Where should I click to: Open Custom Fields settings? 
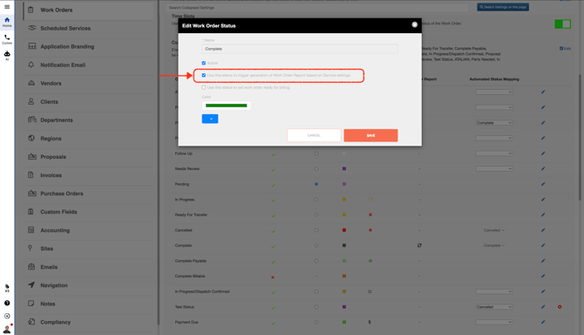pyautogui.click(x=89, y=212)
